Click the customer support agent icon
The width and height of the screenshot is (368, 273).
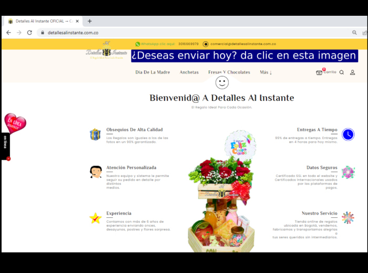pos(96,172)
